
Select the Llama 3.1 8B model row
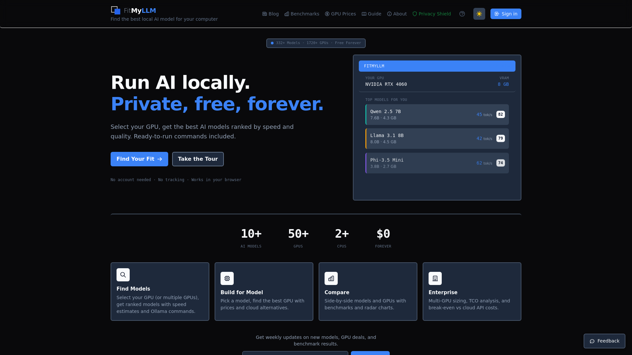tap(437, 138)
